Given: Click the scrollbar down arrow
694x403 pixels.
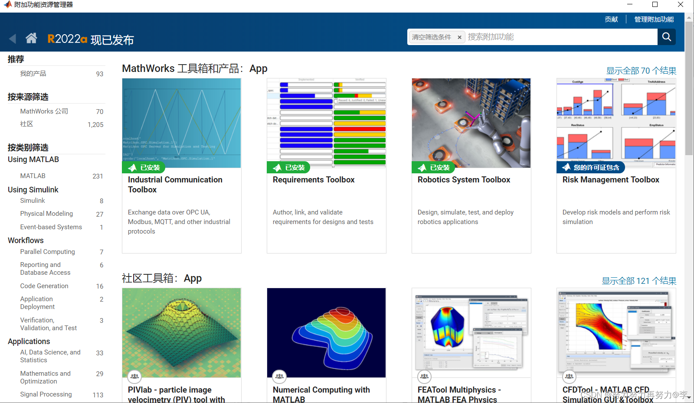Looking at the screenshot, I should (x=689, y=399).
